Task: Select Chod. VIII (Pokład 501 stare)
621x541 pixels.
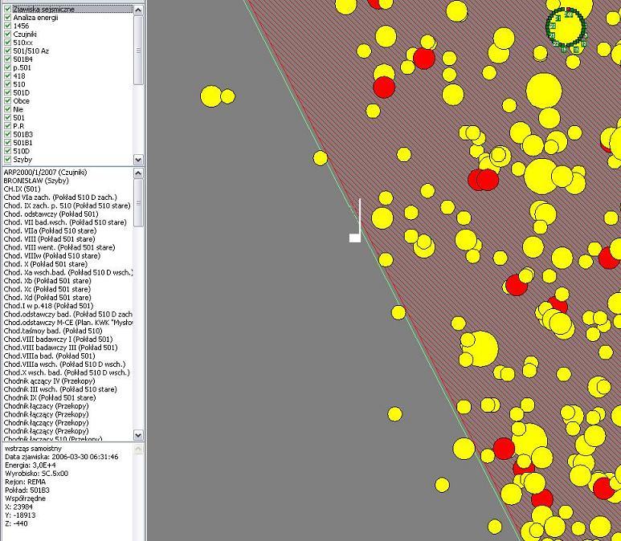Action: [49, 239]
